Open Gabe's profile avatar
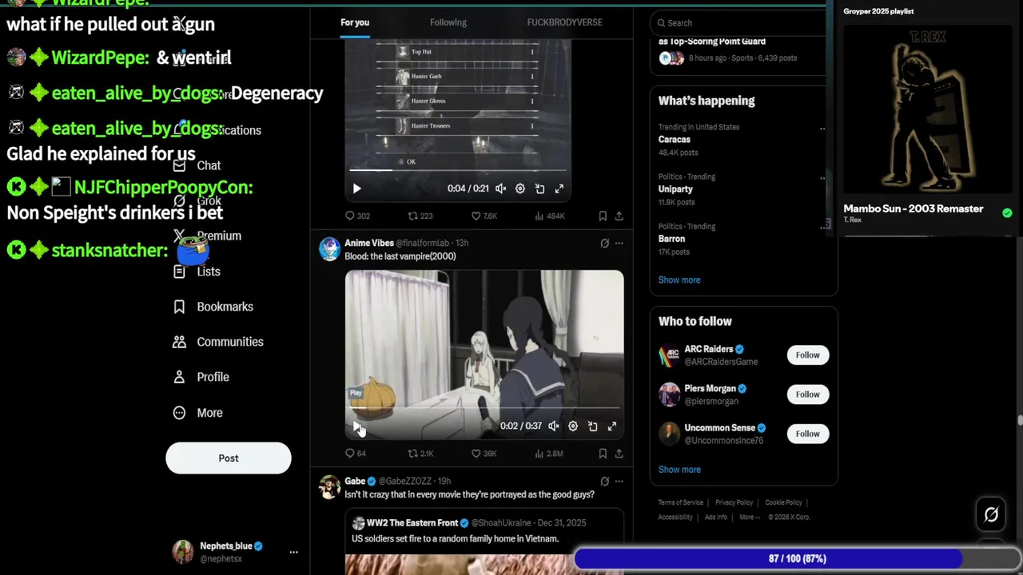 pos(329,487)
